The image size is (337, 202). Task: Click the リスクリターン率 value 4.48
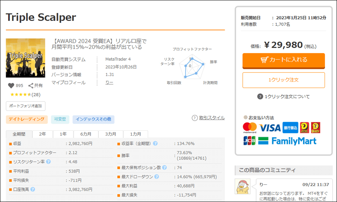point(73,162)
